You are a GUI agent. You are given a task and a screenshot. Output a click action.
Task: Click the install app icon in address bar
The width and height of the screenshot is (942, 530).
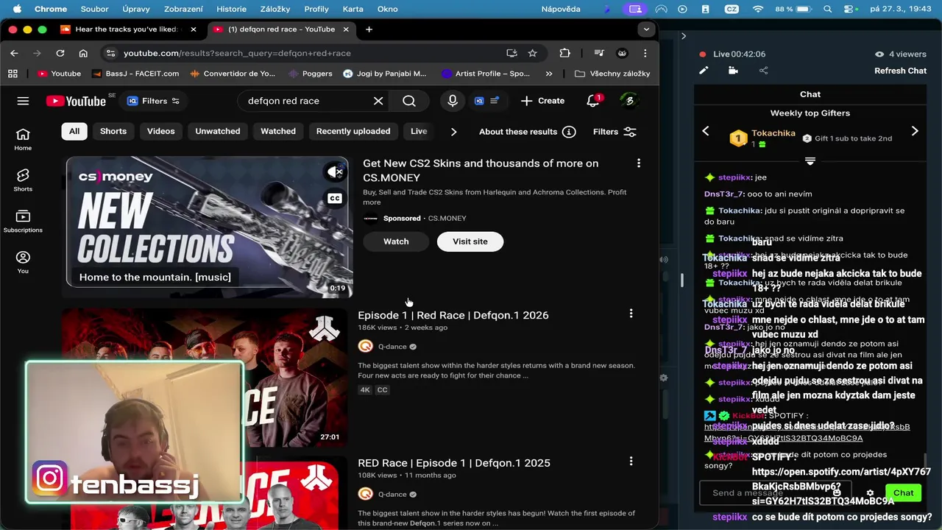[511, 53]
